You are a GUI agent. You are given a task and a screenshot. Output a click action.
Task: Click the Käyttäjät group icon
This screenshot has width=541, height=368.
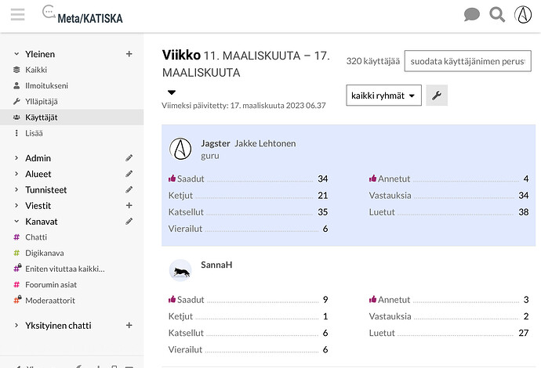(x=16, y=117)
